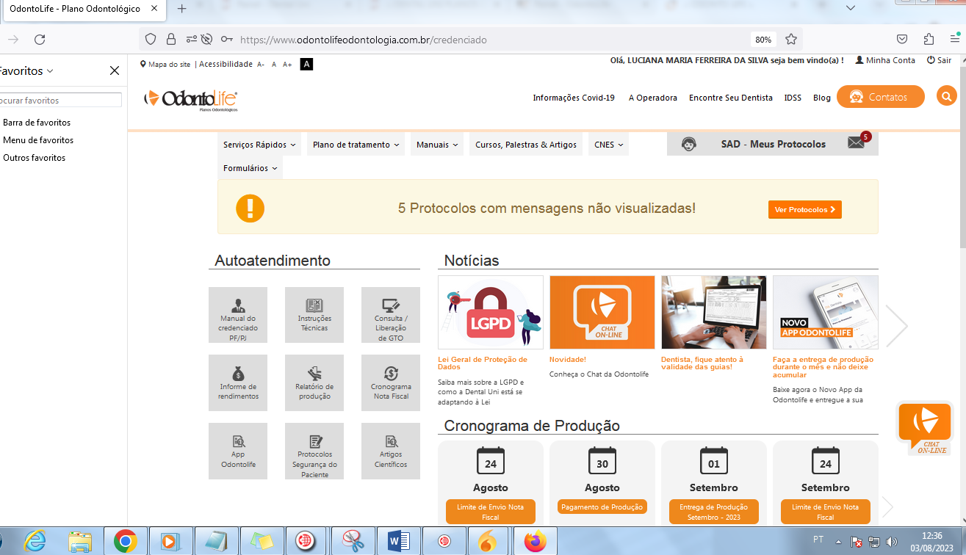Expand Plano de tratamento dropdown menu
The image size is (966, 555).
[356, 145]
